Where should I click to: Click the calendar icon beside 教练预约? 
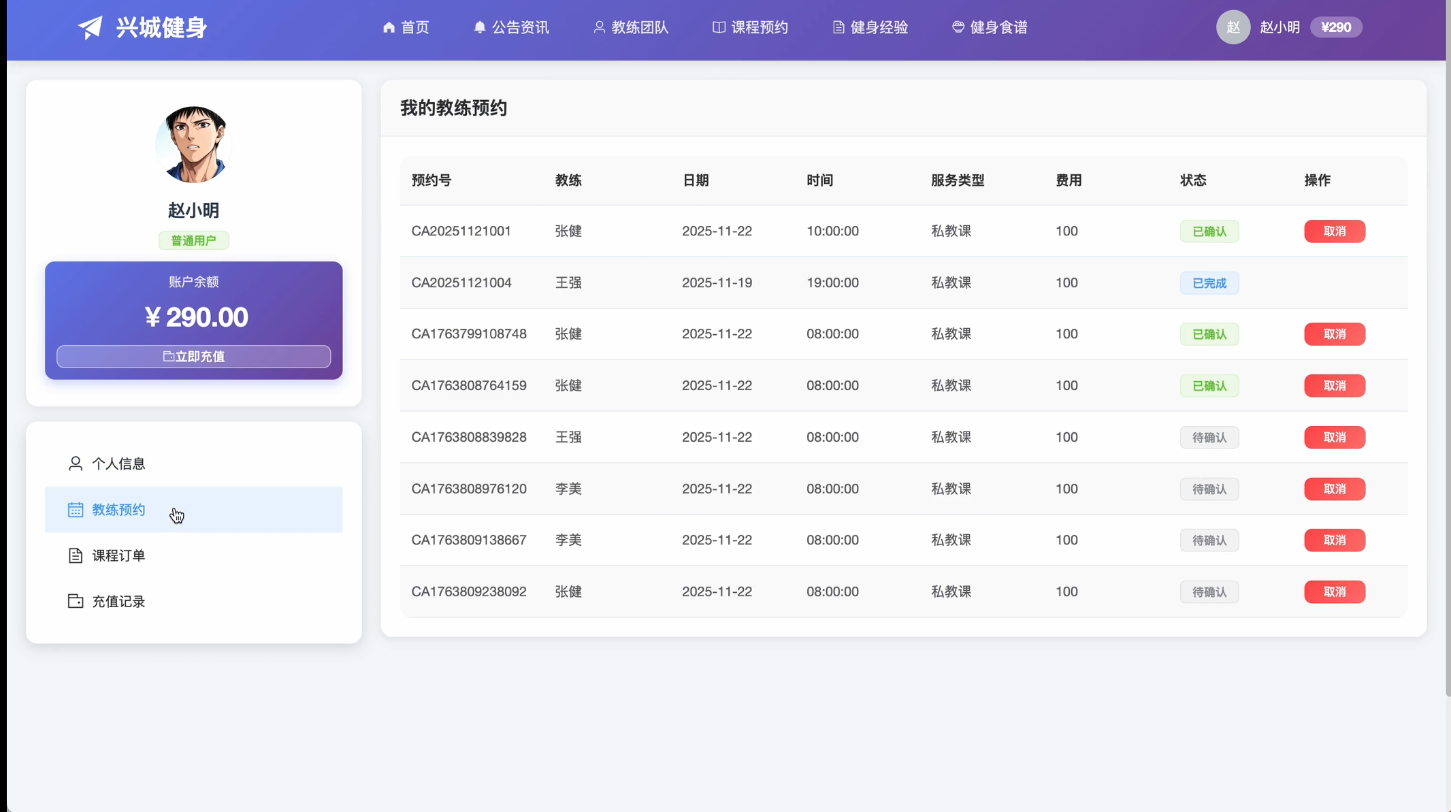tap(76, 510)
